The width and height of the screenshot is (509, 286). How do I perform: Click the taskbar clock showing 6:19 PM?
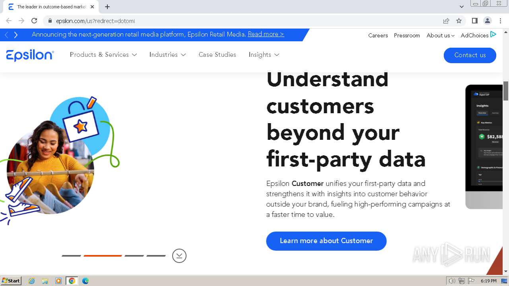488,281
